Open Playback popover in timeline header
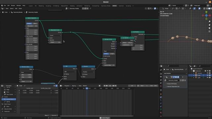Viewport: 212px width, 119px height. click(x=68, y=86)
